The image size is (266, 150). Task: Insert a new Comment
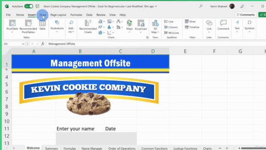pos(223,25)
